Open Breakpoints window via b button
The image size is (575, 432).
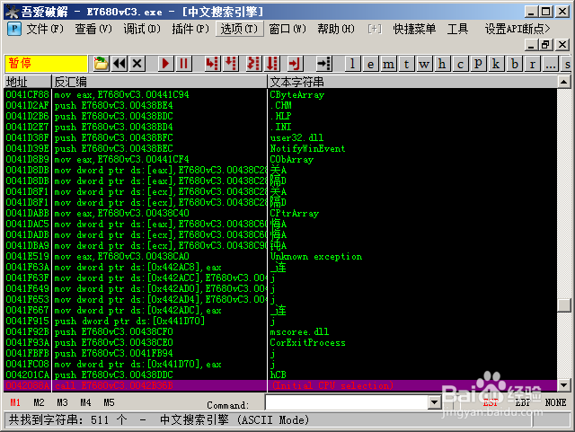pos(515,64)
